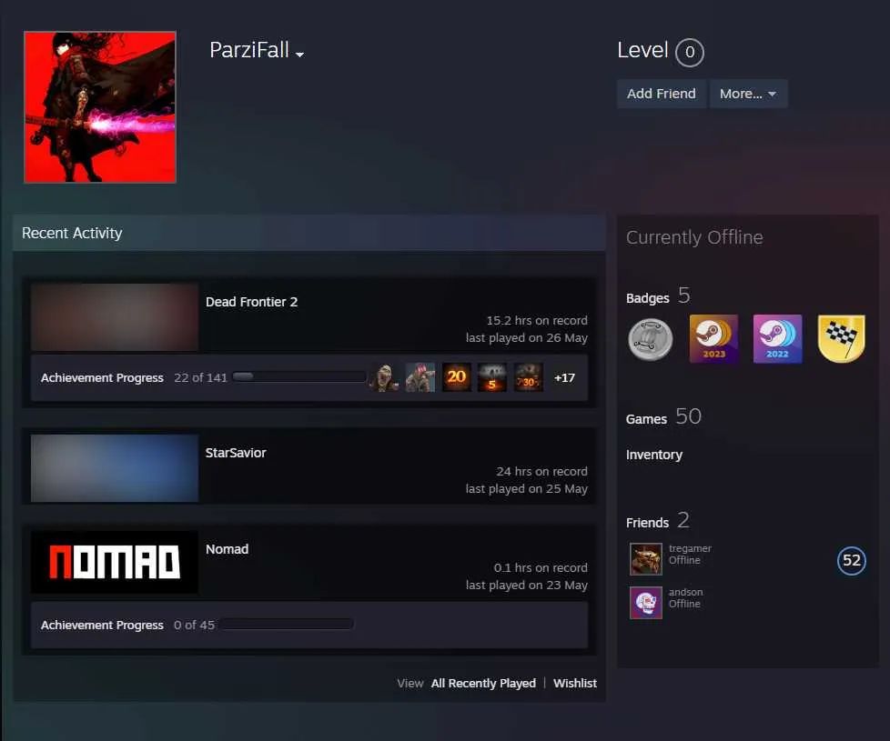Select the '20' achievement icon

[456, 377]
